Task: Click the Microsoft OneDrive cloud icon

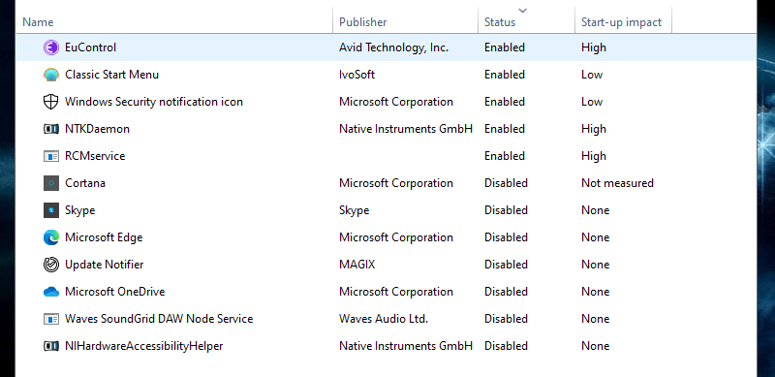Action: [x=51, y=292]
